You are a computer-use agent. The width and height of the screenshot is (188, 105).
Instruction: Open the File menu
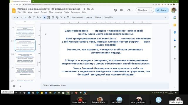pos(19,12)
